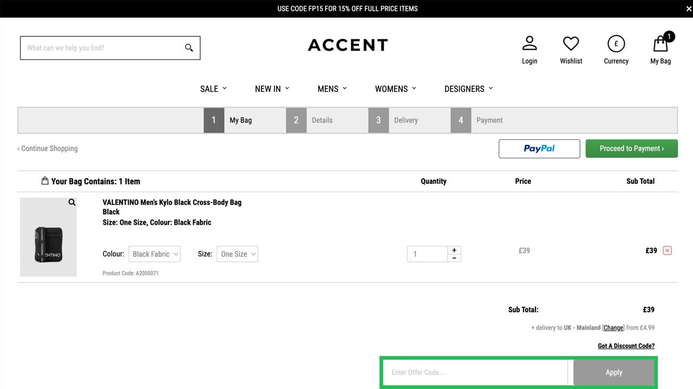Click Got A Discount Code link

[626, 346]
